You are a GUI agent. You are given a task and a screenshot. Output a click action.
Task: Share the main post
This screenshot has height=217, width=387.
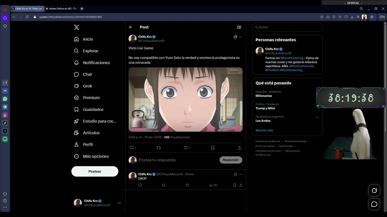(239, 148)
